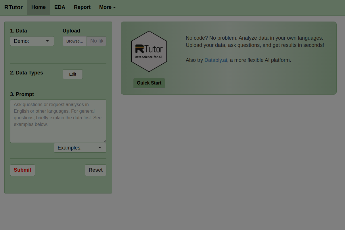The height and width of the screenshot is (230, 345).
Task: Focus the prompt text area
Action: pos(58,121)
